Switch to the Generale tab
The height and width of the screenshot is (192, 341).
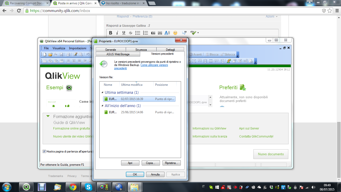click(111, 50)
